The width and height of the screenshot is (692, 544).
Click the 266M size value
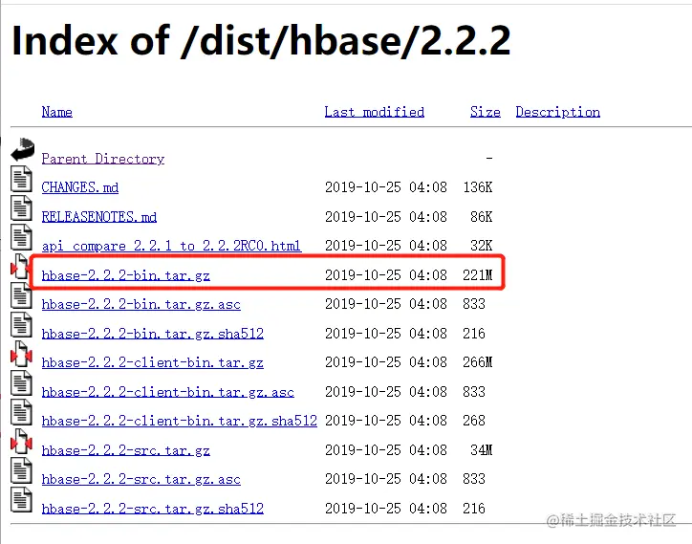coord(478,362)
